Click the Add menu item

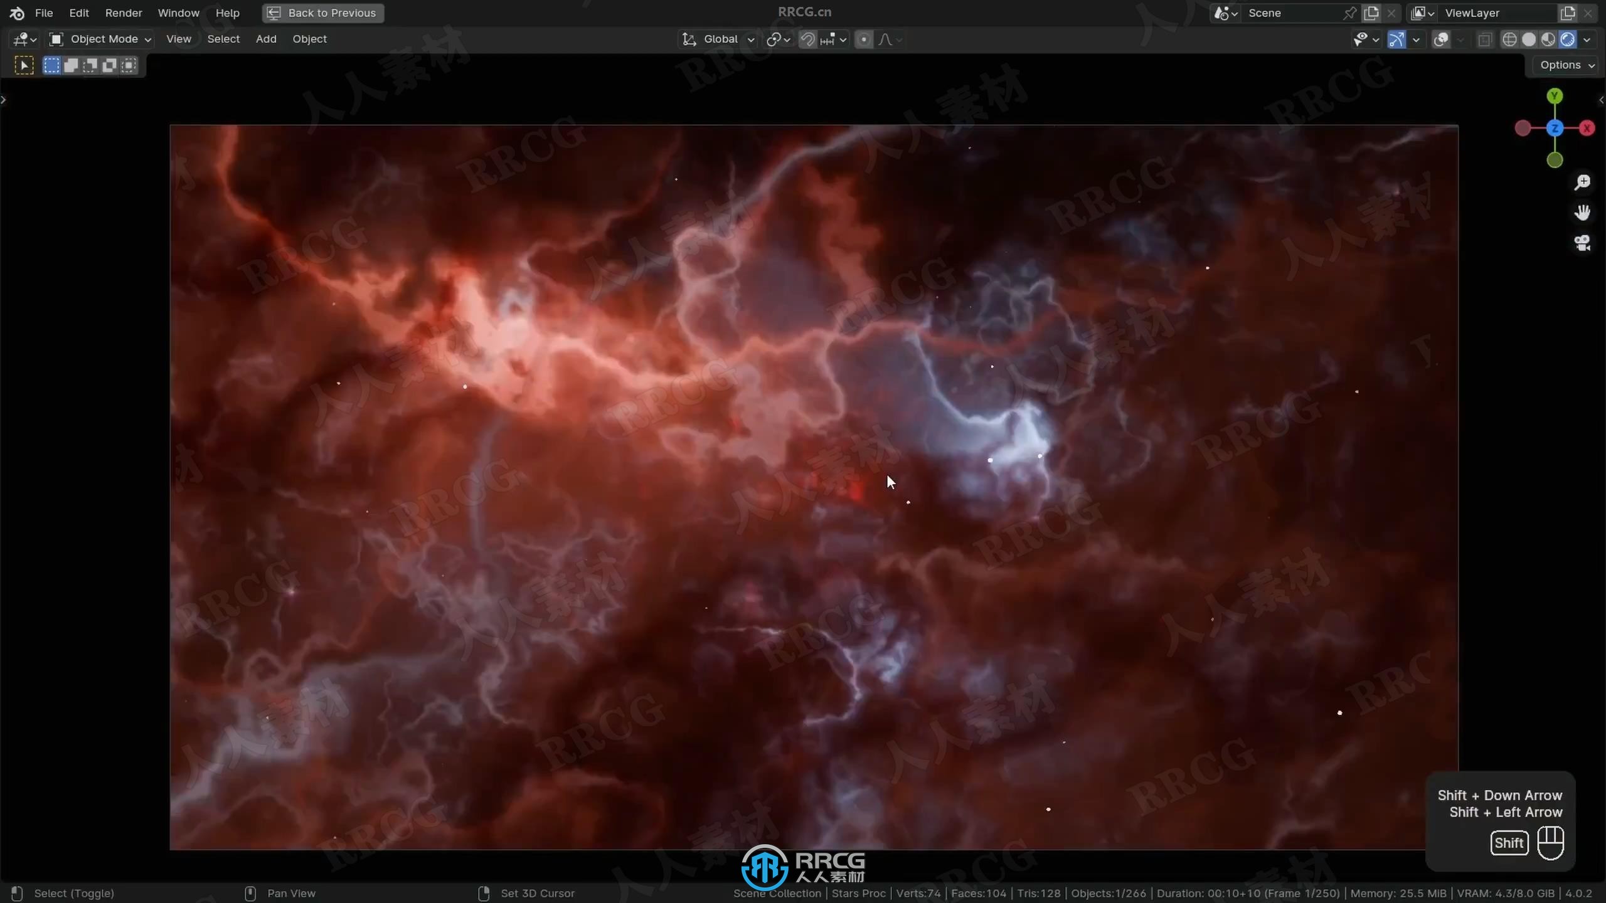[x=265, y=39]
